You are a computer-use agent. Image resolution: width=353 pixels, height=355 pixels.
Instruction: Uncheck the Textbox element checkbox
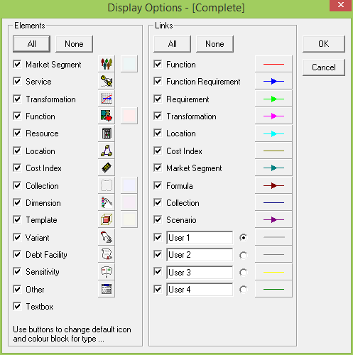point(17,306)
